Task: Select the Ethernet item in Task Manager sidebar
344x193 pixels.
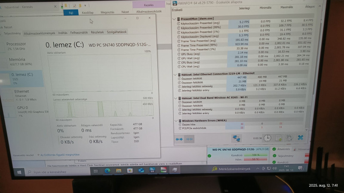Action: 22,95
